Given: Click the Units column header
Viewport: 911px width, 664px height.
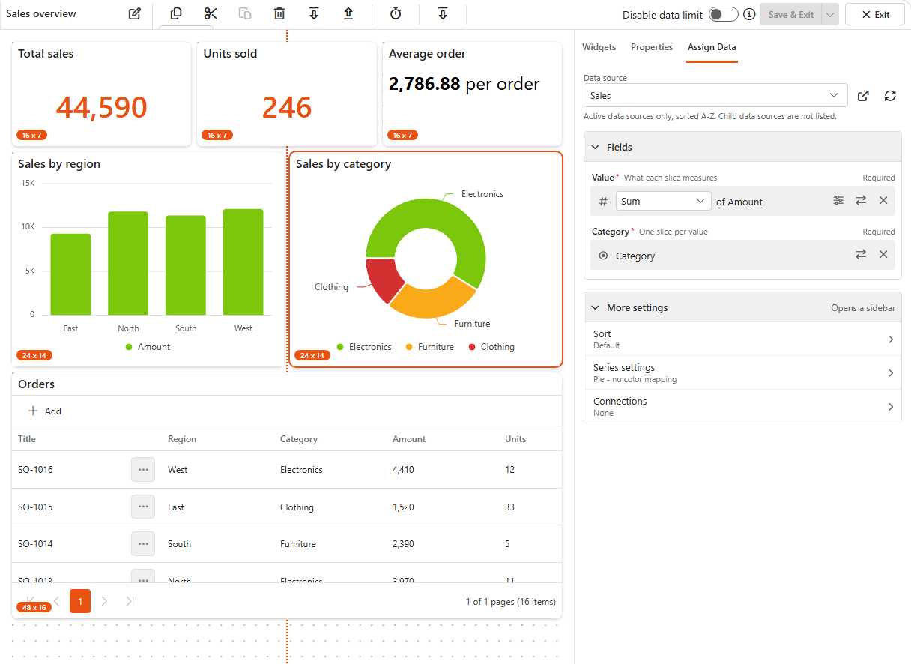Looking at the screenshot, I should tap(515, 439).
